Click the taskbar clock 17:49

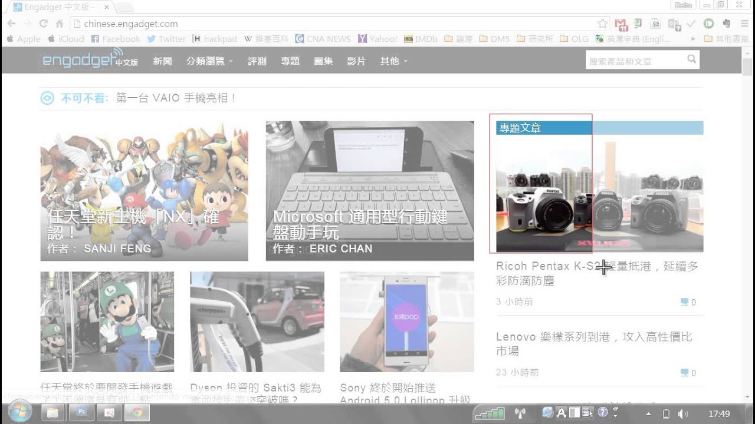pos(719,413)
